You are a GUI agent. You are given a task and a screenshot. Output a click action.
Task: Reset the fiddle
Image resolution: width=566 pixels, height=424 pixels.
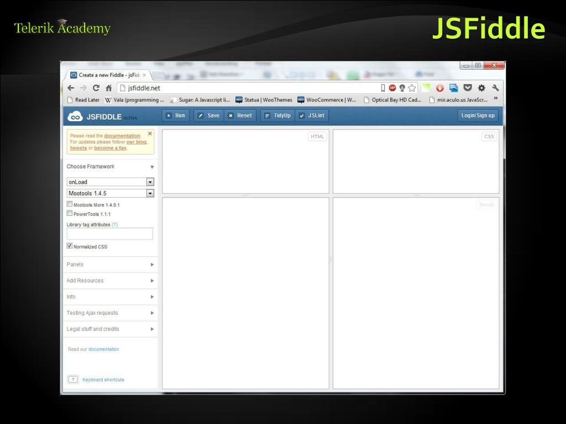point(240,115)
